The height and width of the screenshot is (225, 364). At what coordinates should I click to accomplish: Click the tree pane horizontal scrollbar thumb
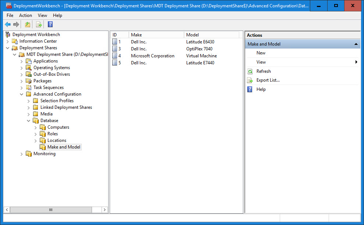[x=51, y=210]
